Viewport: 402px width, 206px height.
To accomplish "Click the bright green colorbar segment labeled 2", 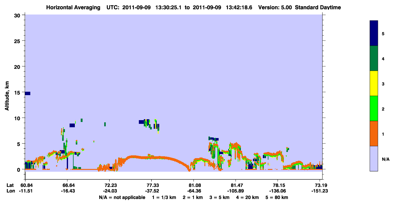I will coord(374,108).
